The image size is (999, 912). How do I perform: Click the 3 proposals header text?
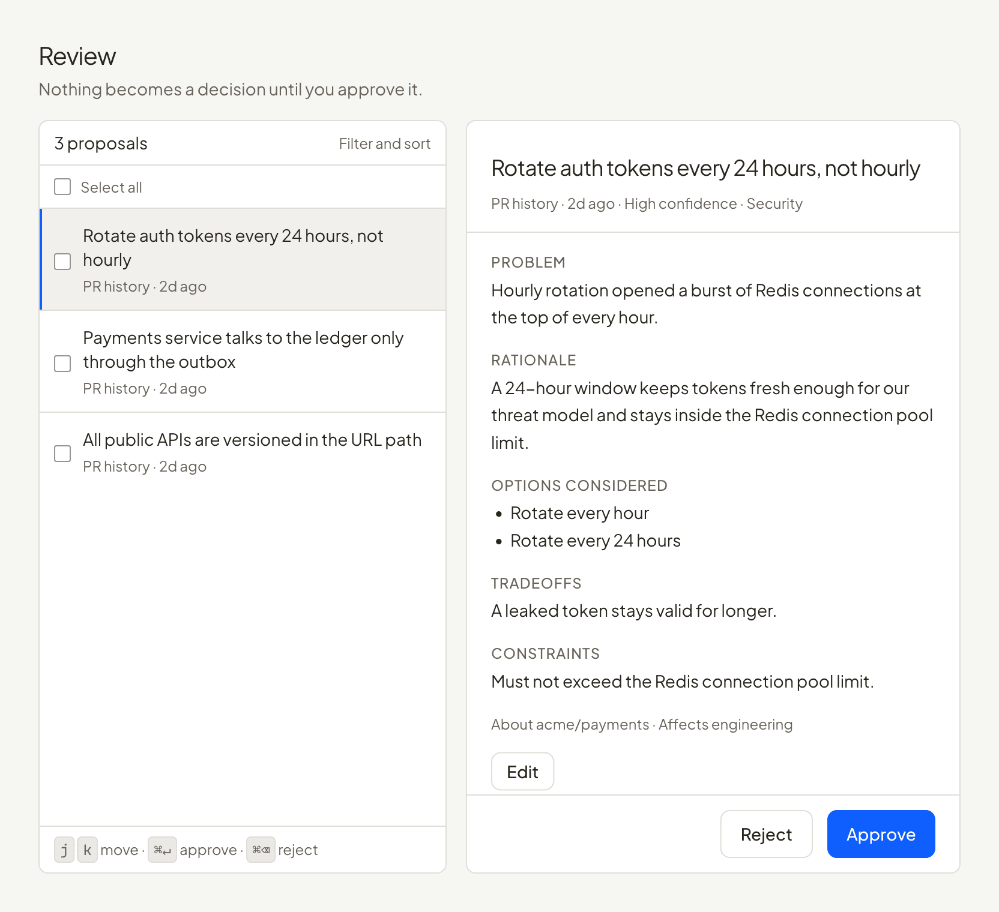point(101,143)
